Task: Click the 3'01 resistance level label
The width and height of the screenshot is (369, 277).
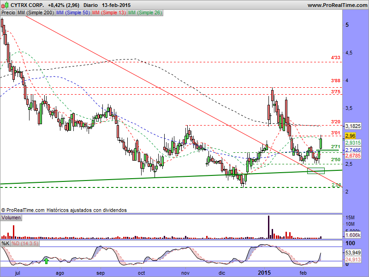Action: 336,133
